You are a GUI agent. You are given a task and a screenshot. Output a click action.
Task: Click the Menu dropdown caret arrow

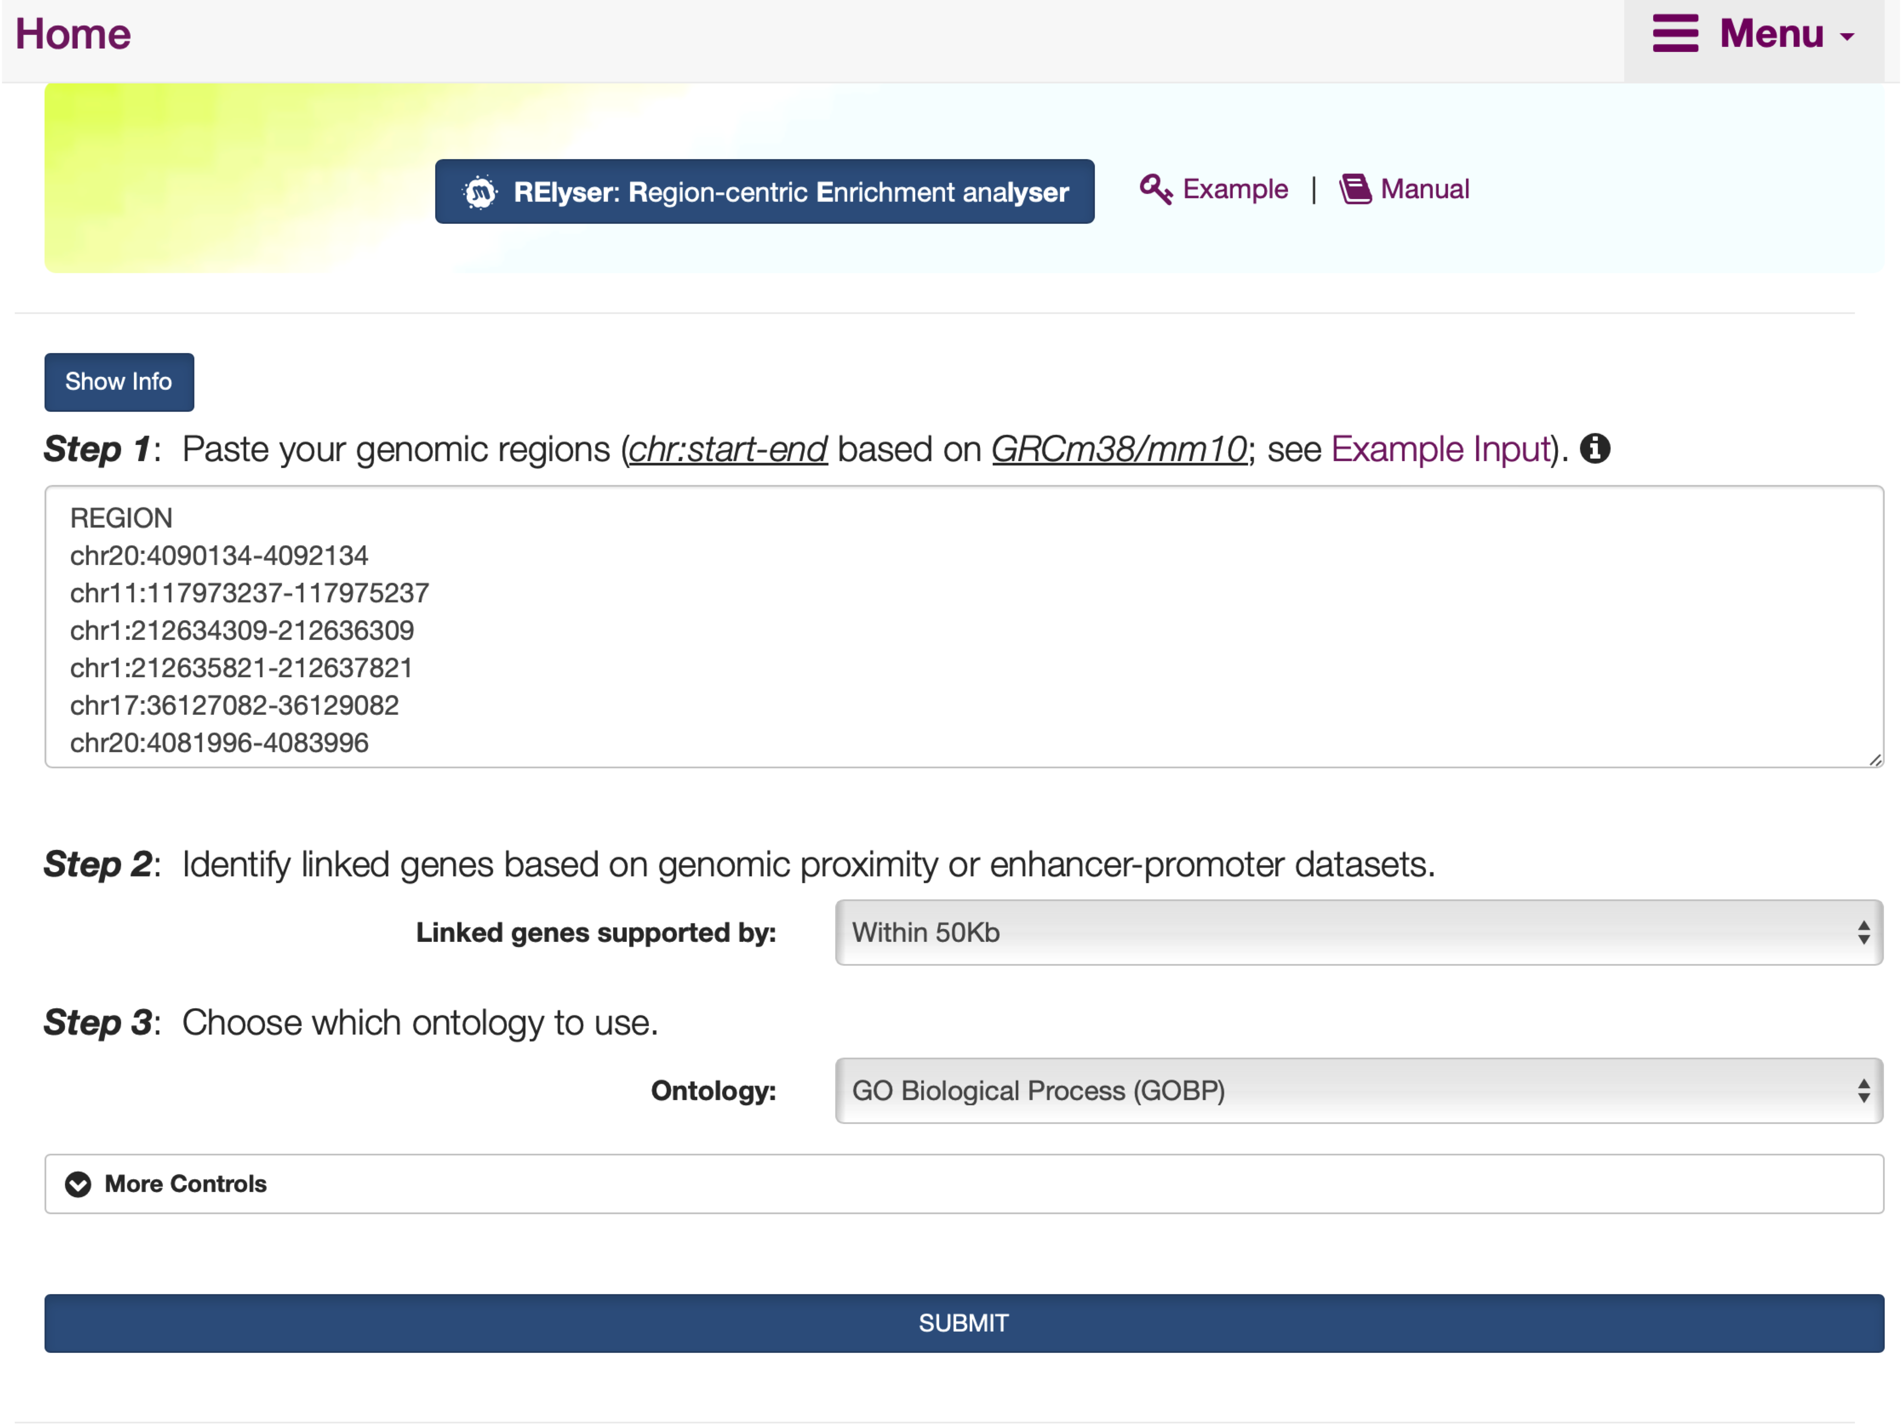pos(1847,37)
